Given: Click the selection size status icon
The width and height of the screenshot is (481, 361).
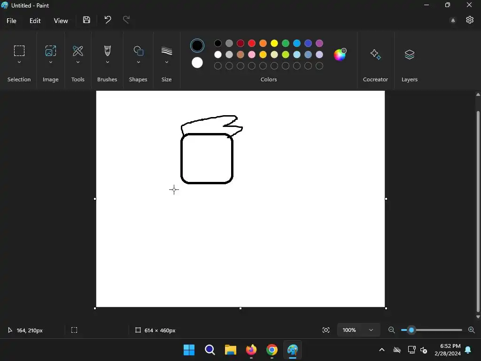Looking at the screenshot, I should tap(74, 330).
